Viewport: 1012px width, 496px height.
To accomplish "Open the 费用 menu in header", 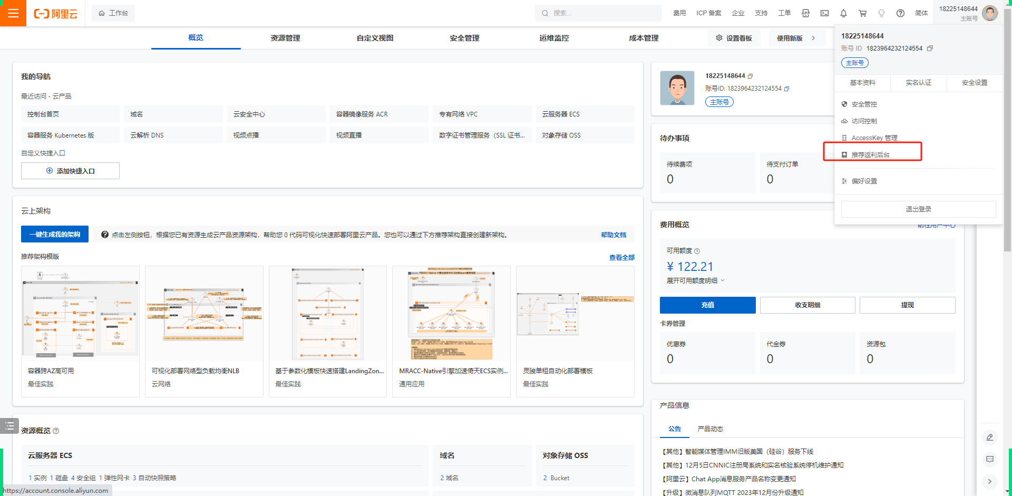I will pos(679,13).
